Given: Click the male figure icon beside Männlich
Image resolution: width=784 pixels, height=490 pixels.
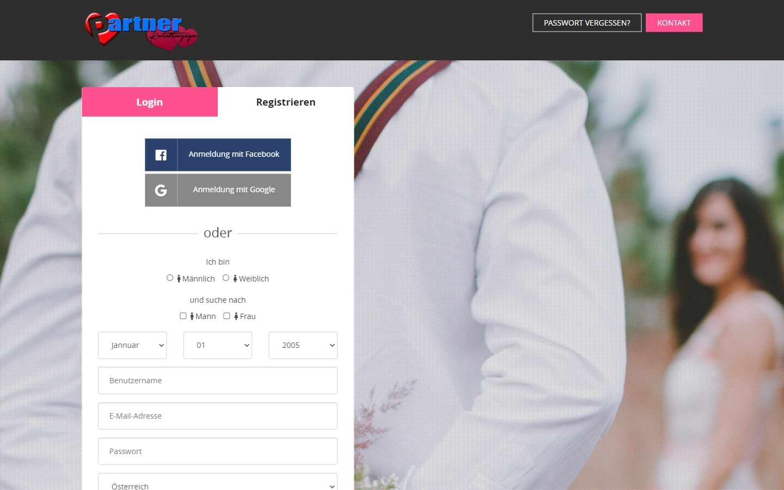Looking at the screenshot, I should coord(178,278).
